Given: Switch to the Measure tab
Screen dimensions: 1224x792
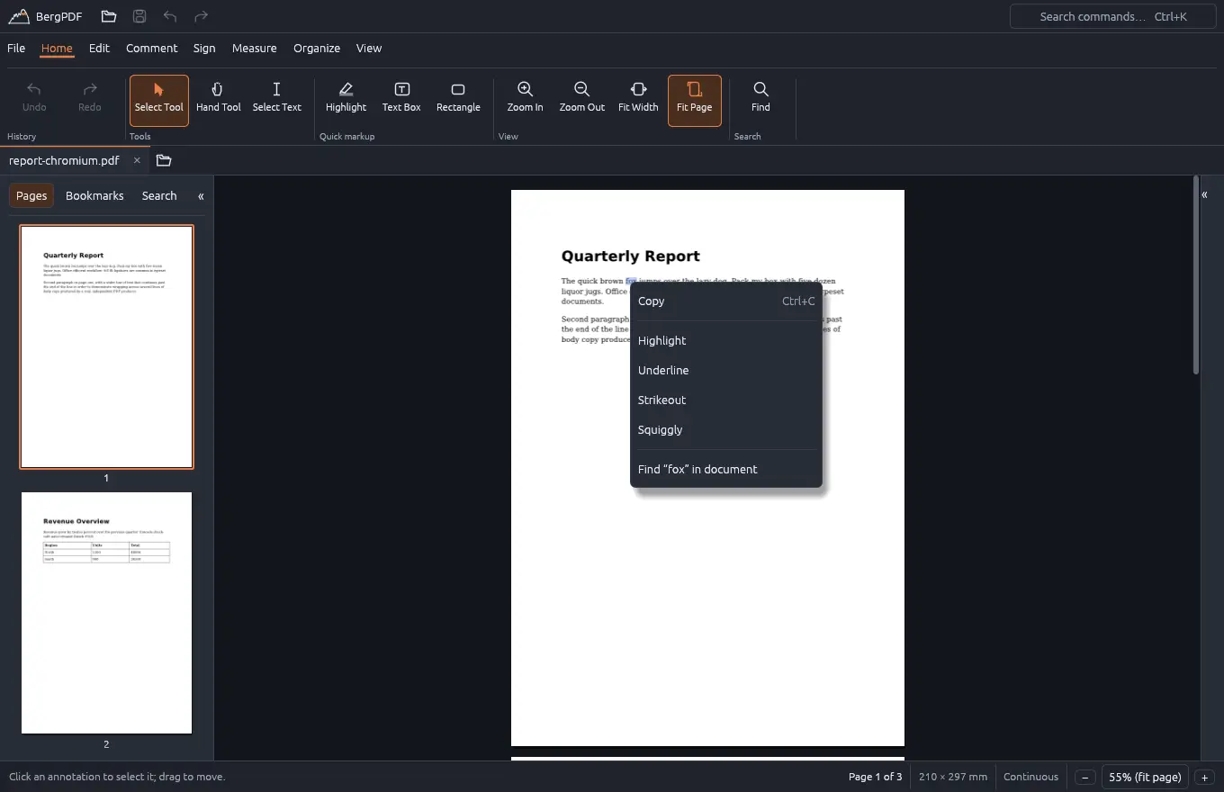Looking at the screenshot, I should point(255,48).
